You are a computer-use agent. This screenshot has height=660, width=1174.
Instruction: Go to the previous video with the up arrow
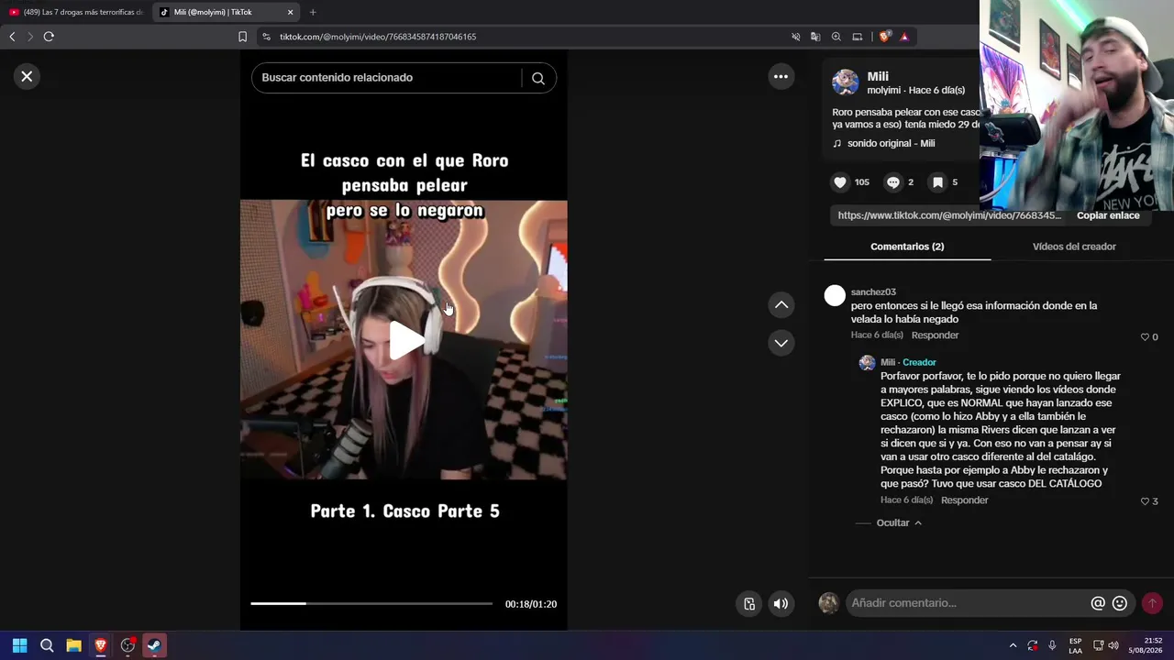781,304
